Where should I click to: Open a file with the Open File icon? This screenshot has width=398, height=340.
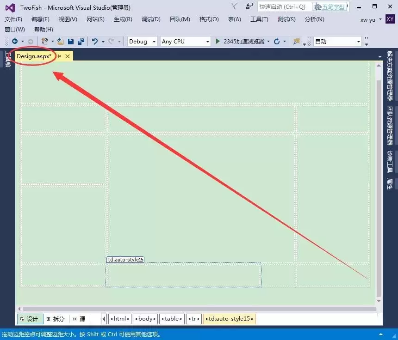60,42
